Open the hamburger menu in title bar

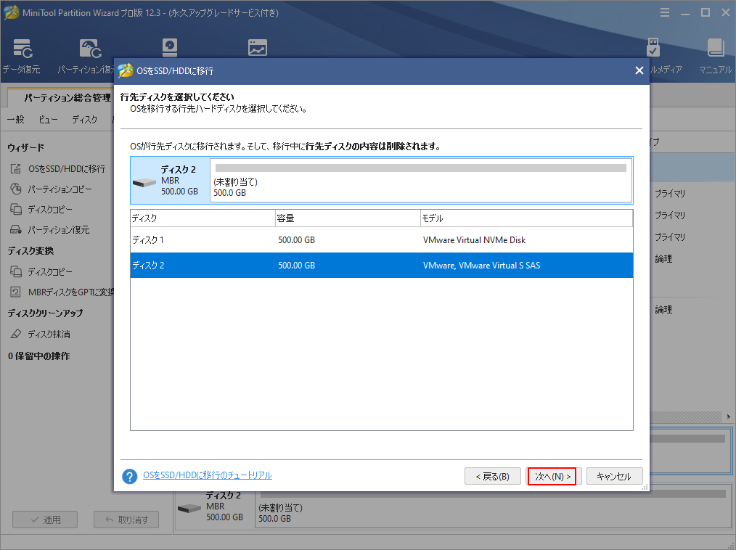pyautogui.click(x=665, y=12)
